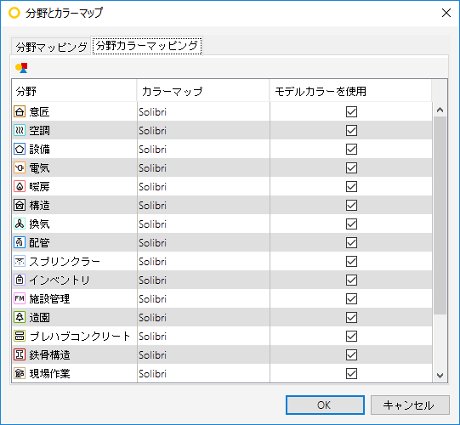Click the インベントリ discipline icon
Image resolution: width=460 pixels, height=425 pixels.
20,280
